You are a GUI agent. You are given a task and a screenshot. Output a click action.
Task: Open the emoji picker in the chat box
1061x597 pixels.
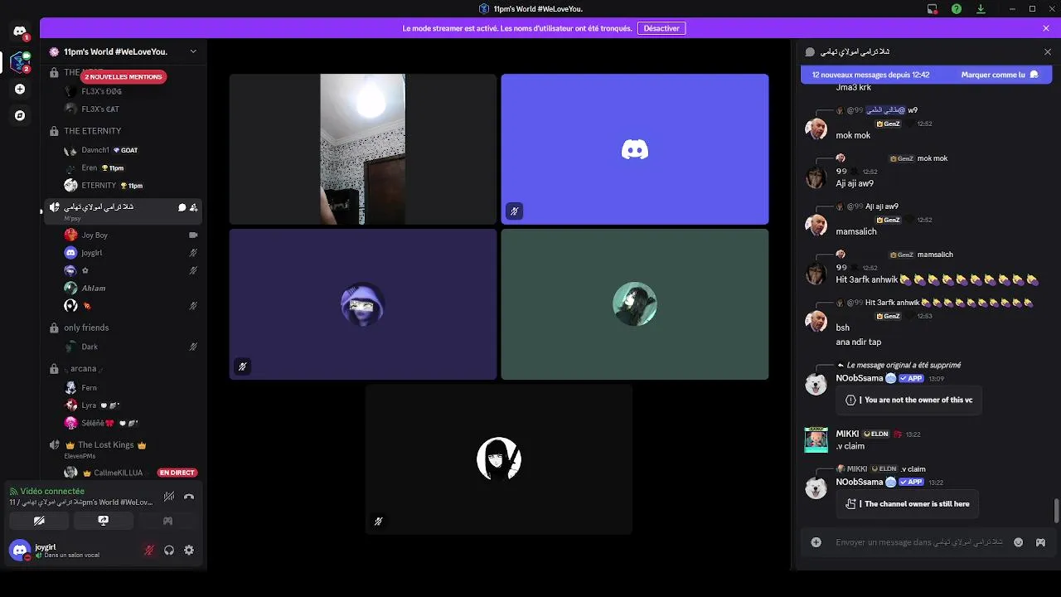click(1019, 542)
